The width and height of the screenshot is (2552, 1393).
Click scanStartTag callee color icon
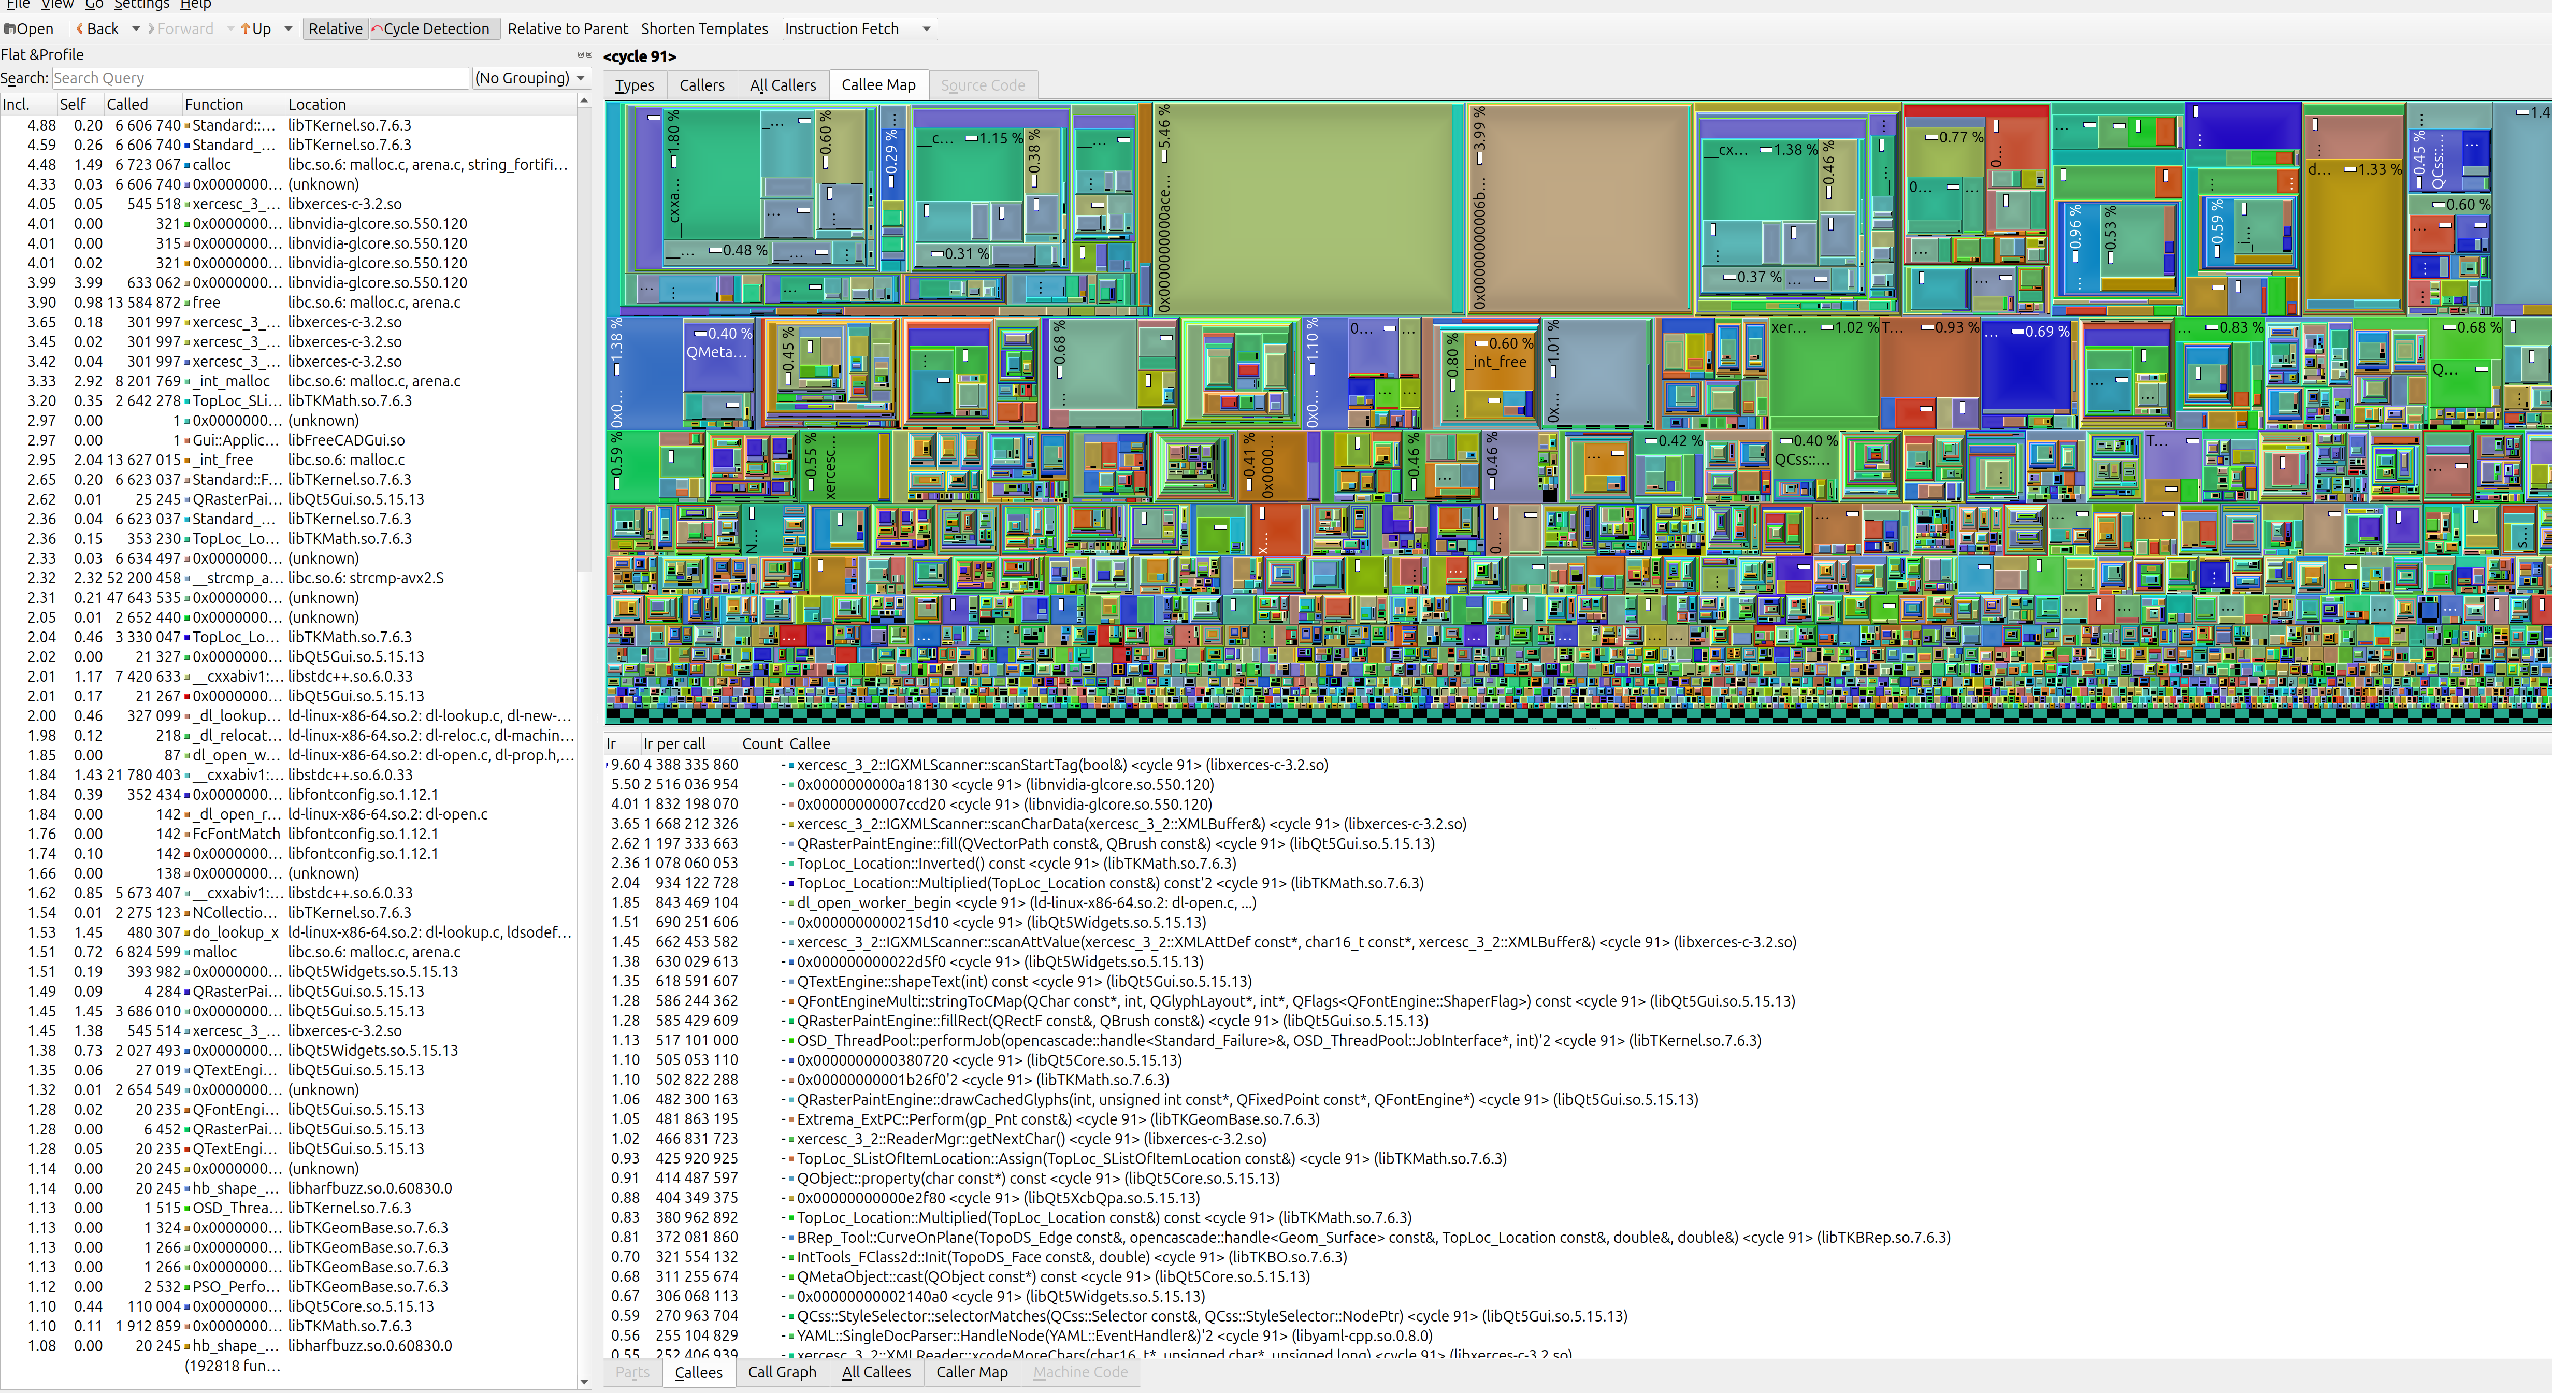click(x=790, y=766)
